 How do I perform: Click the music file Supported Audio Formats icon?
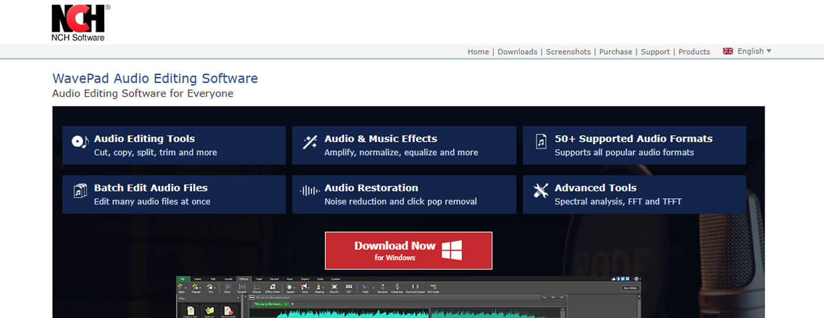coord(541,142)
